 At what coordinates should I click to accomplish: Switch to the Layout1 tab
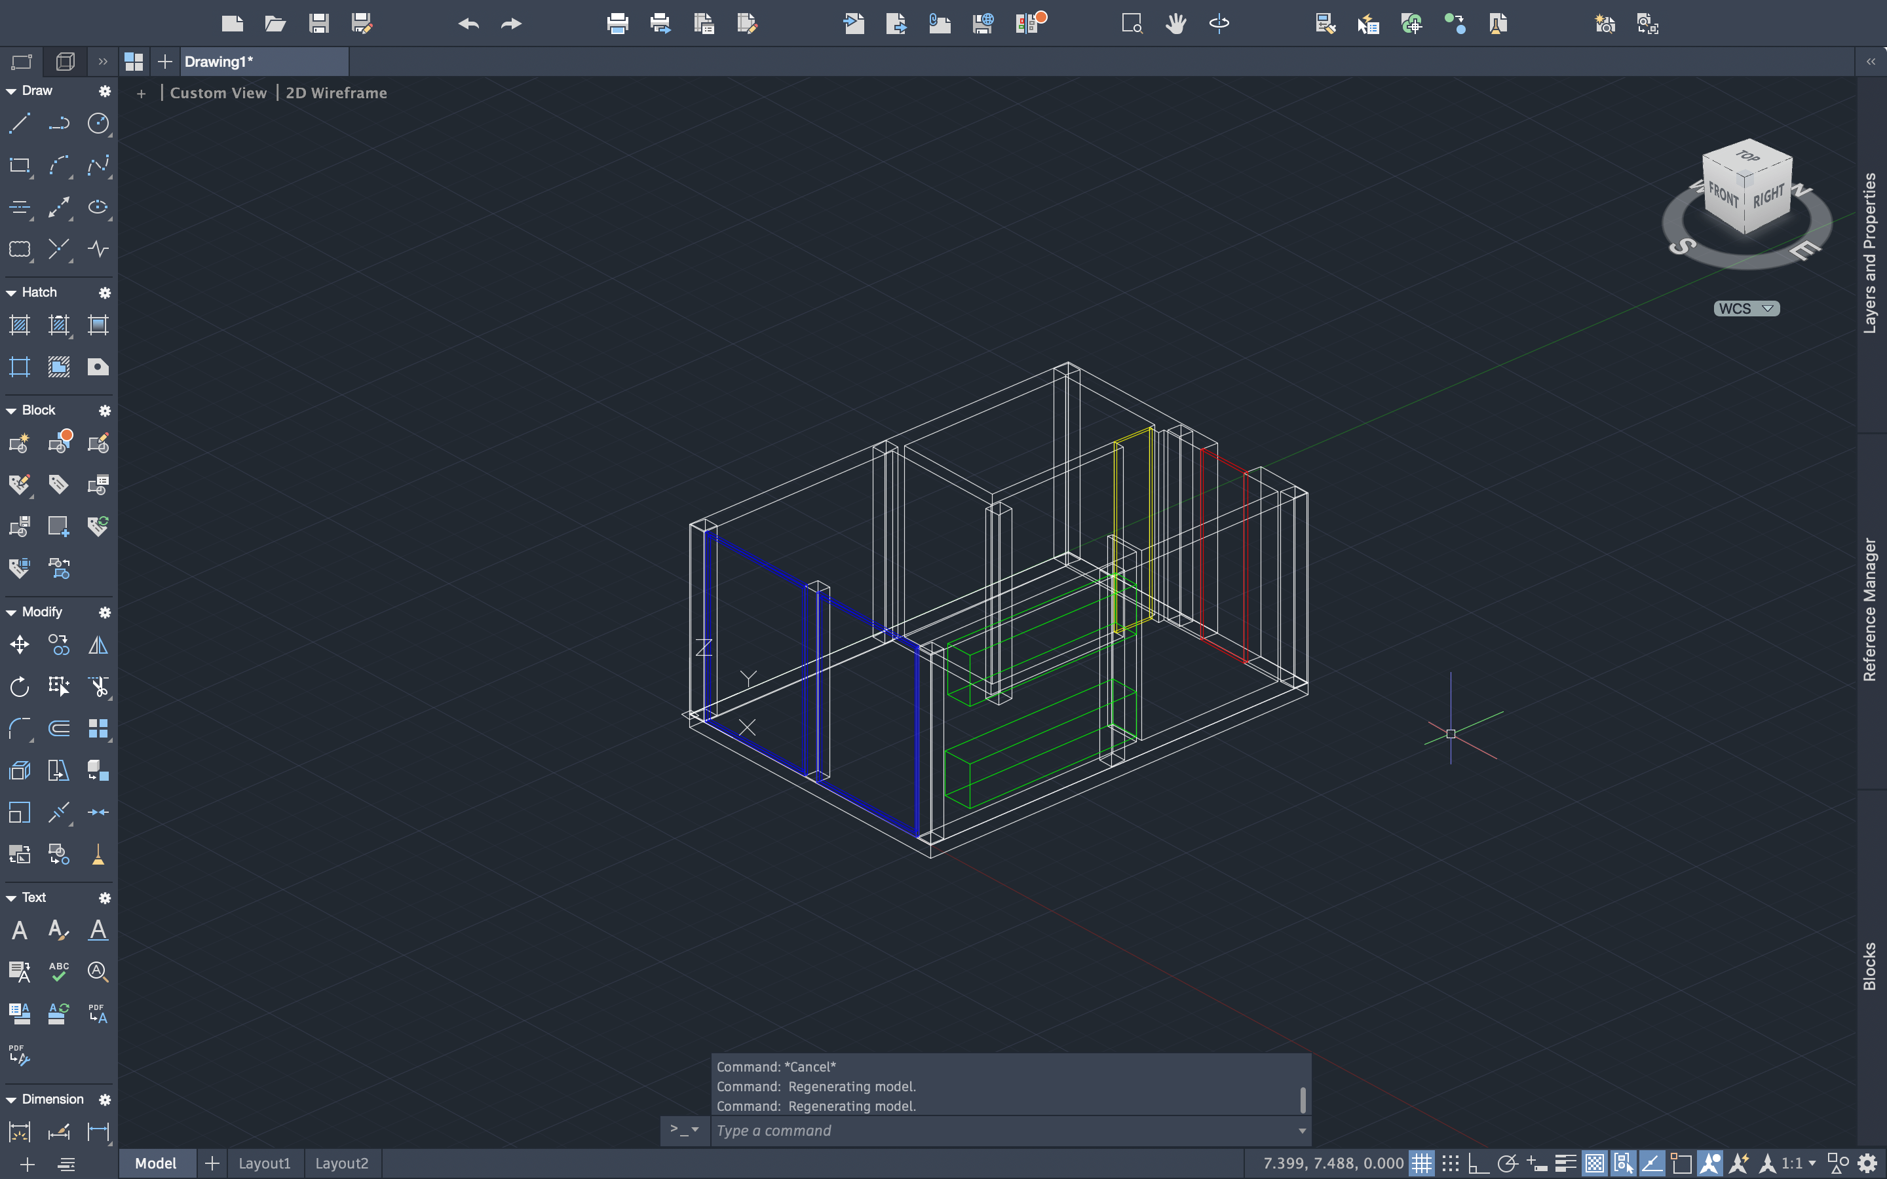point(264,1163)
